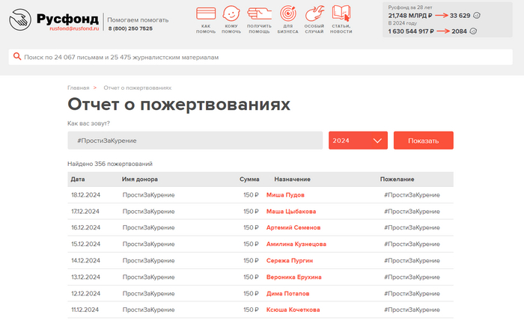The width and height of the screenshot is (524, 320).
Task: Open the 'Статьи, новости' book icon
Action: click(x=341, y=14)
